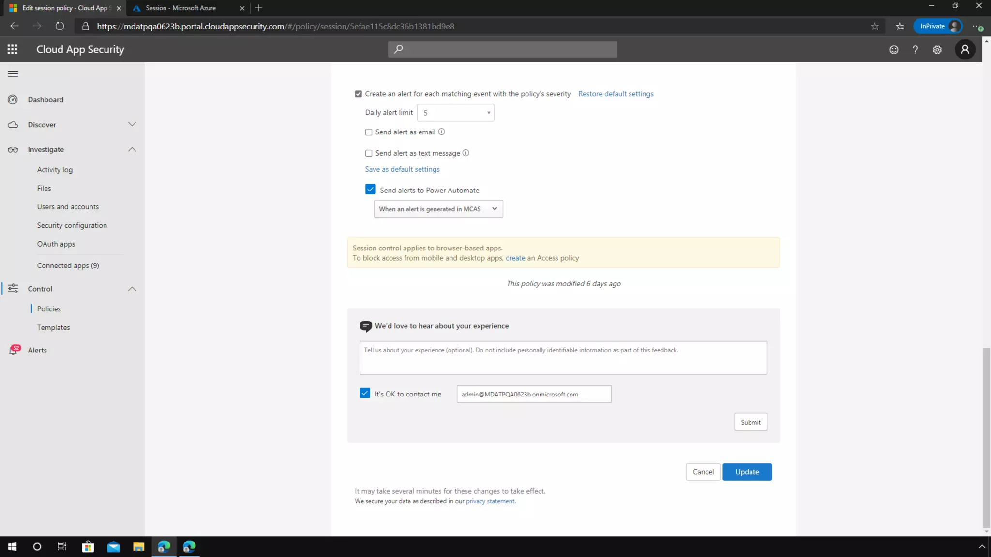Open the app launcher waffle icon
Image resolution: width=991 pixels, height=557 pixels.
pyautogui.click(x=13, y=49)
